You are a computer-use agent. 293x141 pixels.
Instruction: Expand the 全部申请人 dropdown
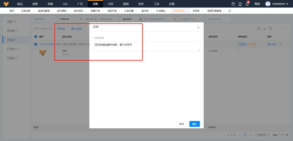pyautogui.click(x=44, y=19)
